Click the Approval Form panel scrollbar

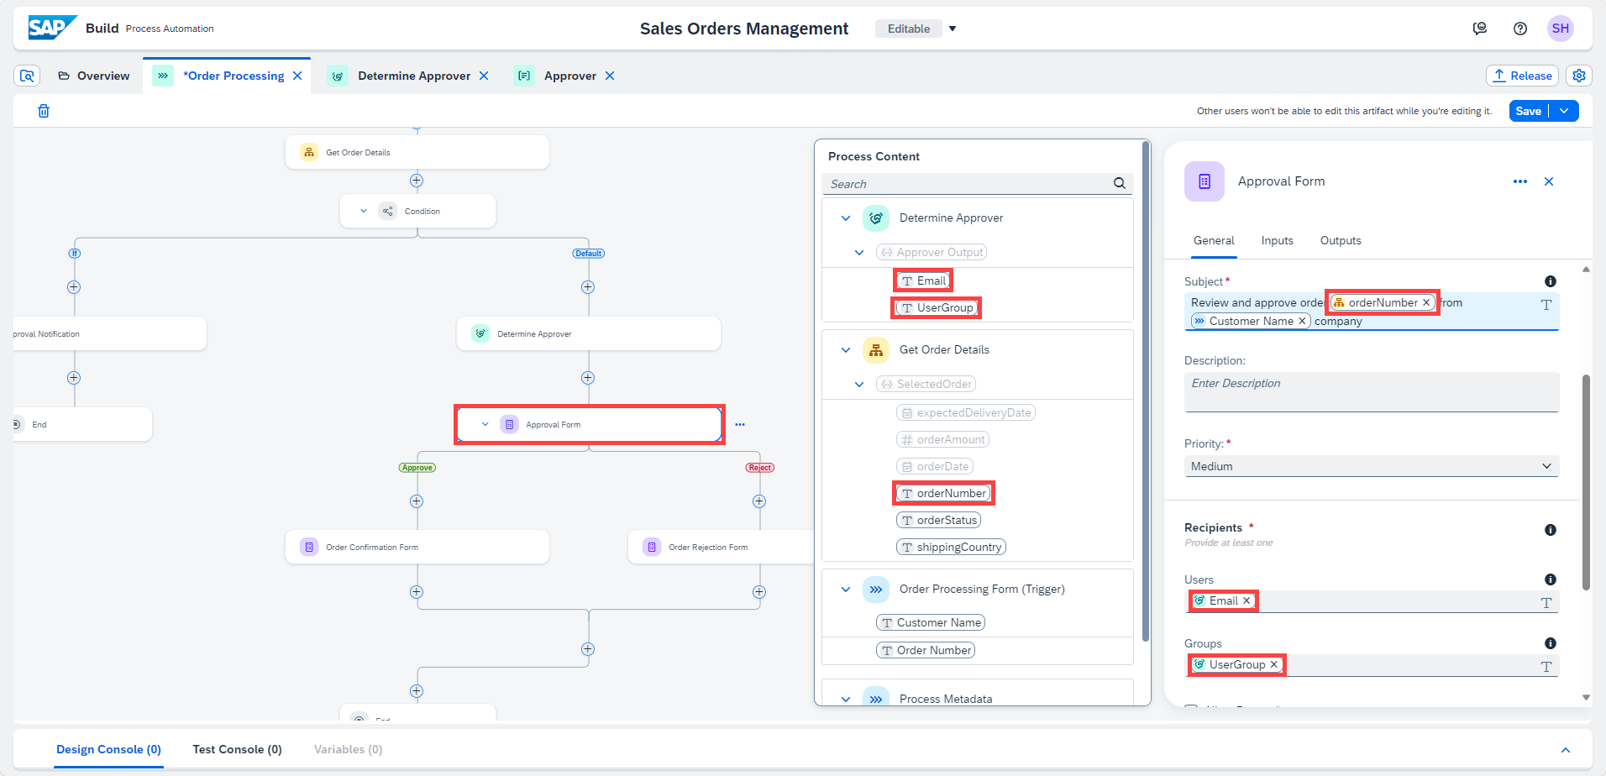pos(1586,482)
